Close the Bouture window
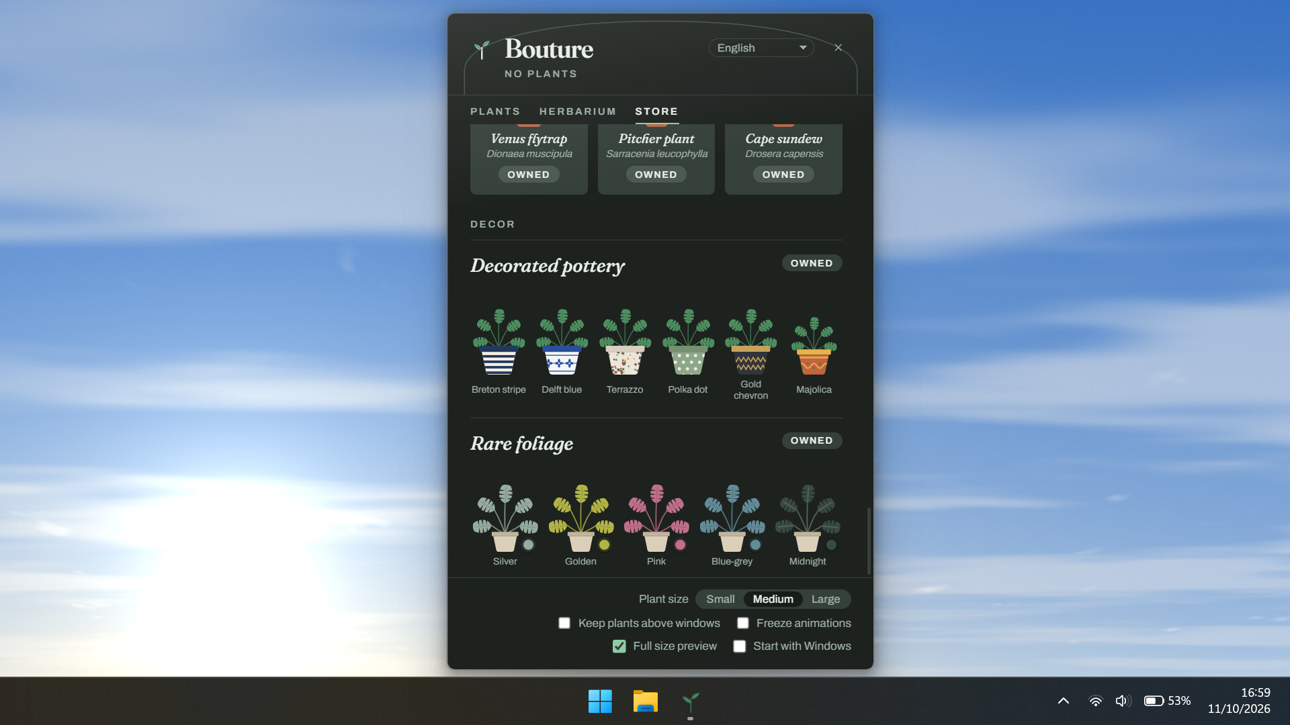Image resolution: width=1290 pixels, height=725 pixels. [x=838, y=48]
